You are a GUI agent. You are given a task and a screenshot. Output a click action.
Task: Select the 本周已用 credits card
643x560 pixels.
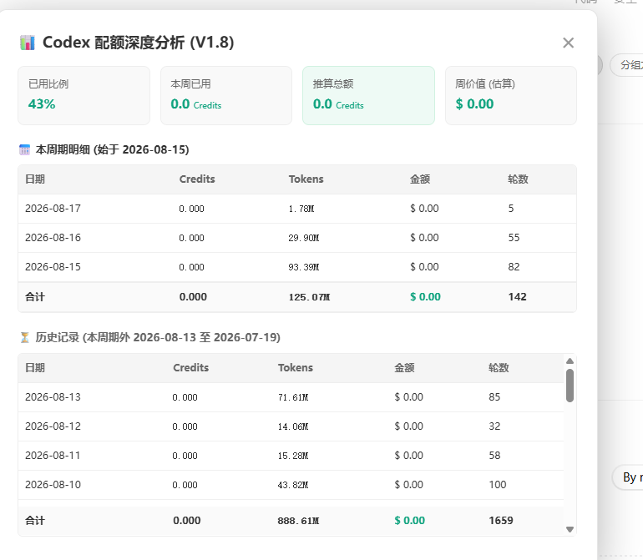point(226,95)
